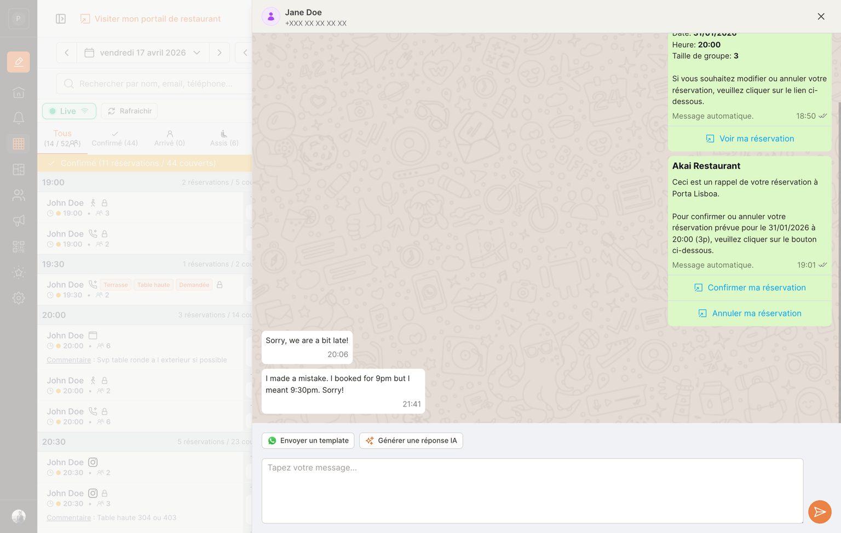This screenshot has height=533, width=841.
Task: Click the 'Sorry, we are a bit late!' message
Action: (x=307, y=347)
